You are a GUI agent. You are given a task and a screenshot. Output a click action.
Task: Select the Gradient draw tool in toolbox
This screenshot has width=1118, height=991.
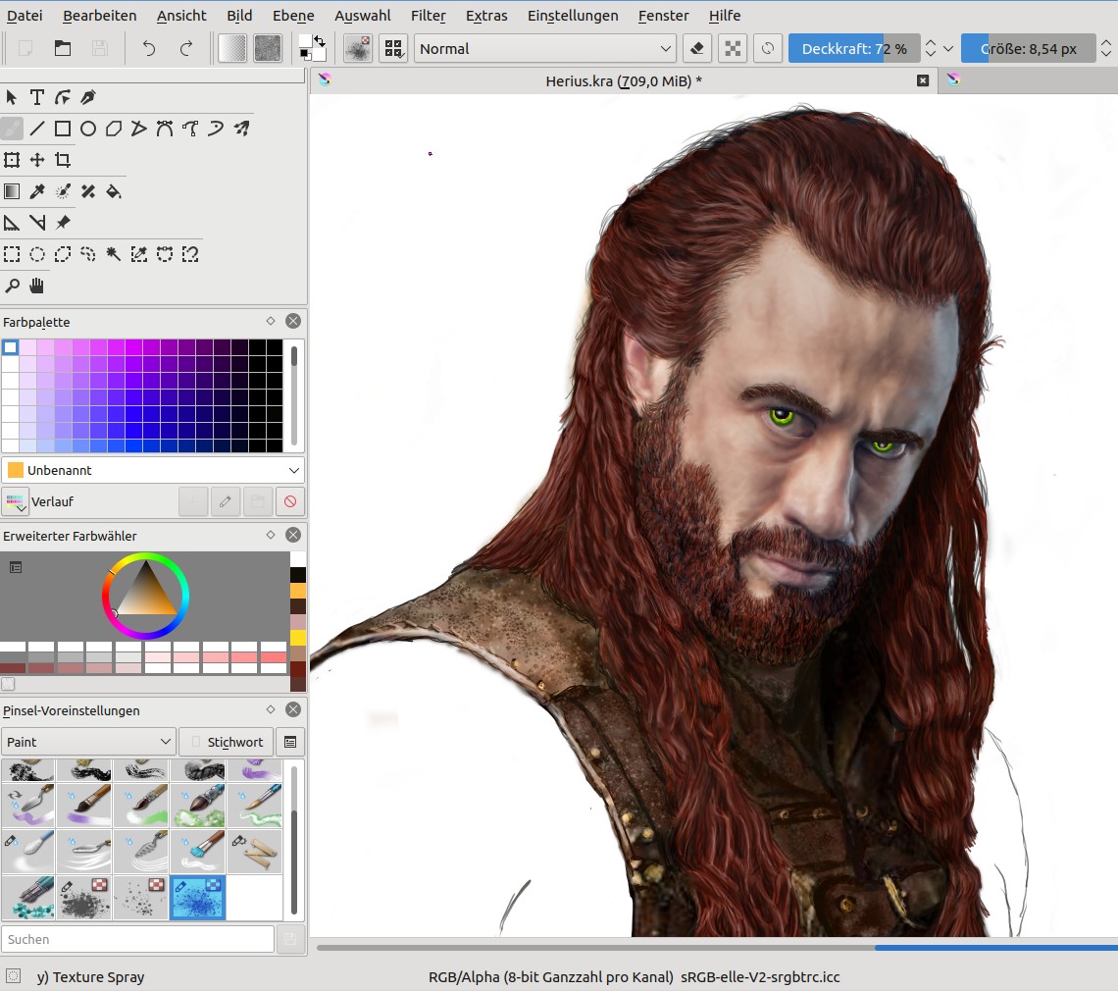[12, 191]
